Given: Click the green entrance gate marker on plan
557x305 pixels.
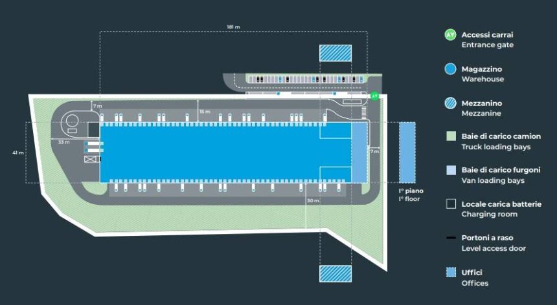Looking at the screenshot, I should [x=374, y=96].
